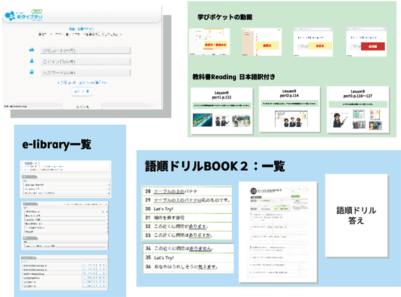This screenshot has width=401, height=297.
Task: Click the user login ID icon
Action: 31,61
